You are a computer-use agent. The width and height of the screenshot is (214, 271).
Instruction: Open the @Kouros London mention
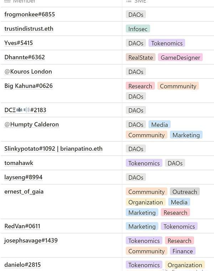pyautogui.click(x=28, y=72)
